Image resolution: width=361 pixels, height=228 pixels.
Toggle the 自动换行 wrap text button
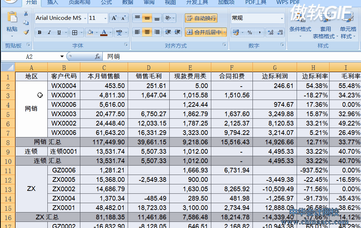point(201,18)
